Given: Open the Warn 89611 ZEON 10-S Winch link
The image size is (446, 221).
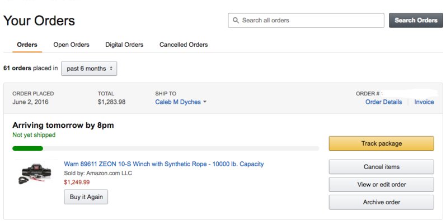Looking at the screenshot, I should (164, 164).
